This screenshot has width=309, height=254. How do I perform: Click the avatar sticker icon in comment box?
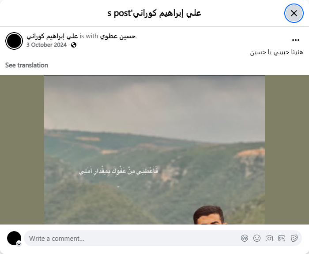pyautogui.click(x=245, y=238)
